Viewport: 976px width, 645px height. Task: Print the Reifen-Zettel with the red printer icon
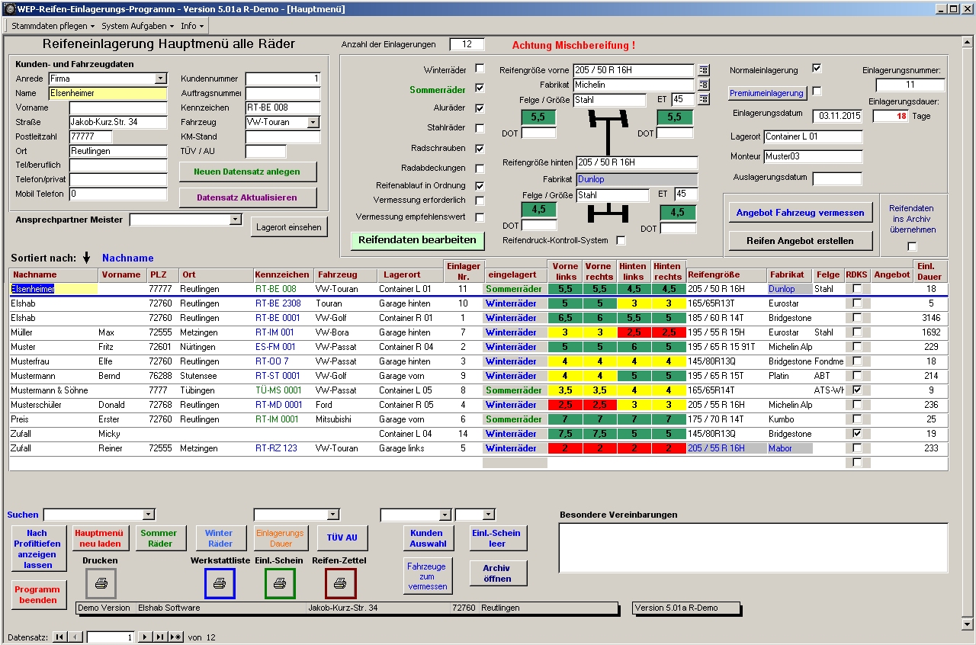tap(340, 583)
